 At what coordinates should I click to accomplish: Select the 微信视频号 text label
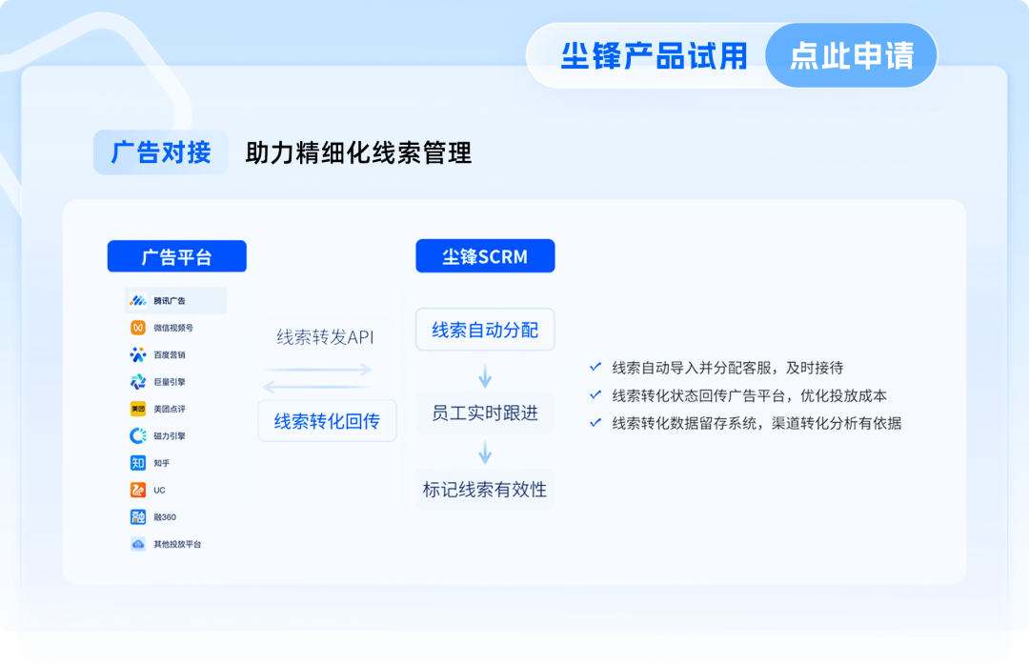tap(173, 328)
